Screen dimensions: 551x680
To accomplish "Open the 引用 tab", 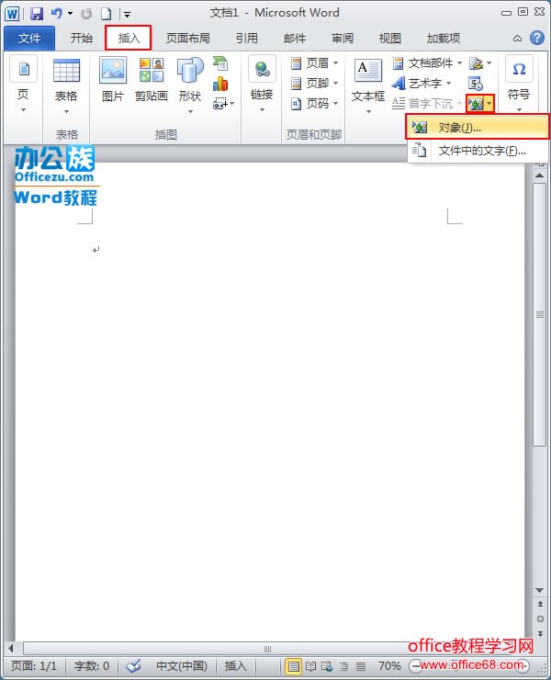I will tap(247, 39).
